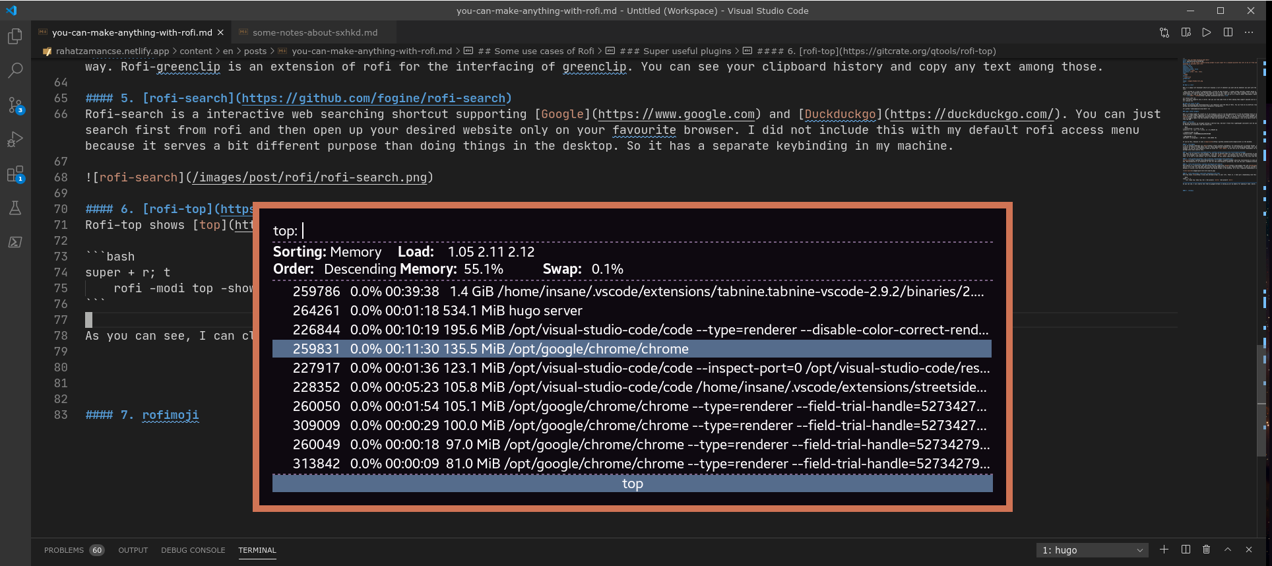The image size is (1272, 566).
Task: Open the Search view icon
Action: pos(15,71)
